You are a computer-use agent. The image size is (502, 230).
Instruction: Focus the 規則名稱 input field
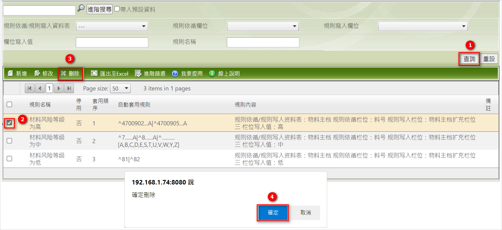(263, 42)
